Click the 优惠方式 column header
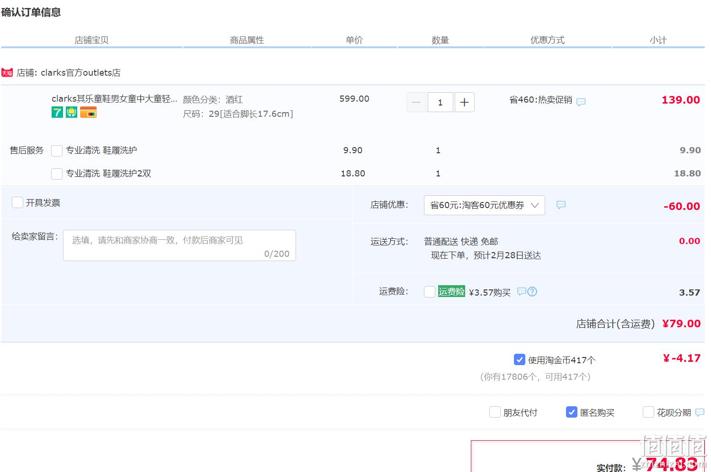Image resolution: width=711 pixels, height=472 pixels. 547,40
